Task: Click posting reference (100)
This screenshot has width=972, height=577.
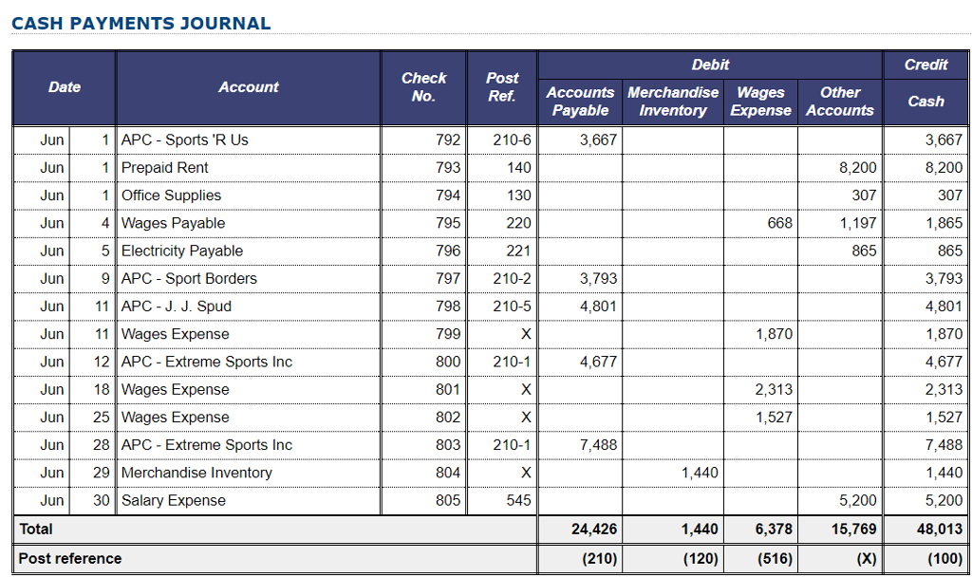Action: (x=945, y=559)
